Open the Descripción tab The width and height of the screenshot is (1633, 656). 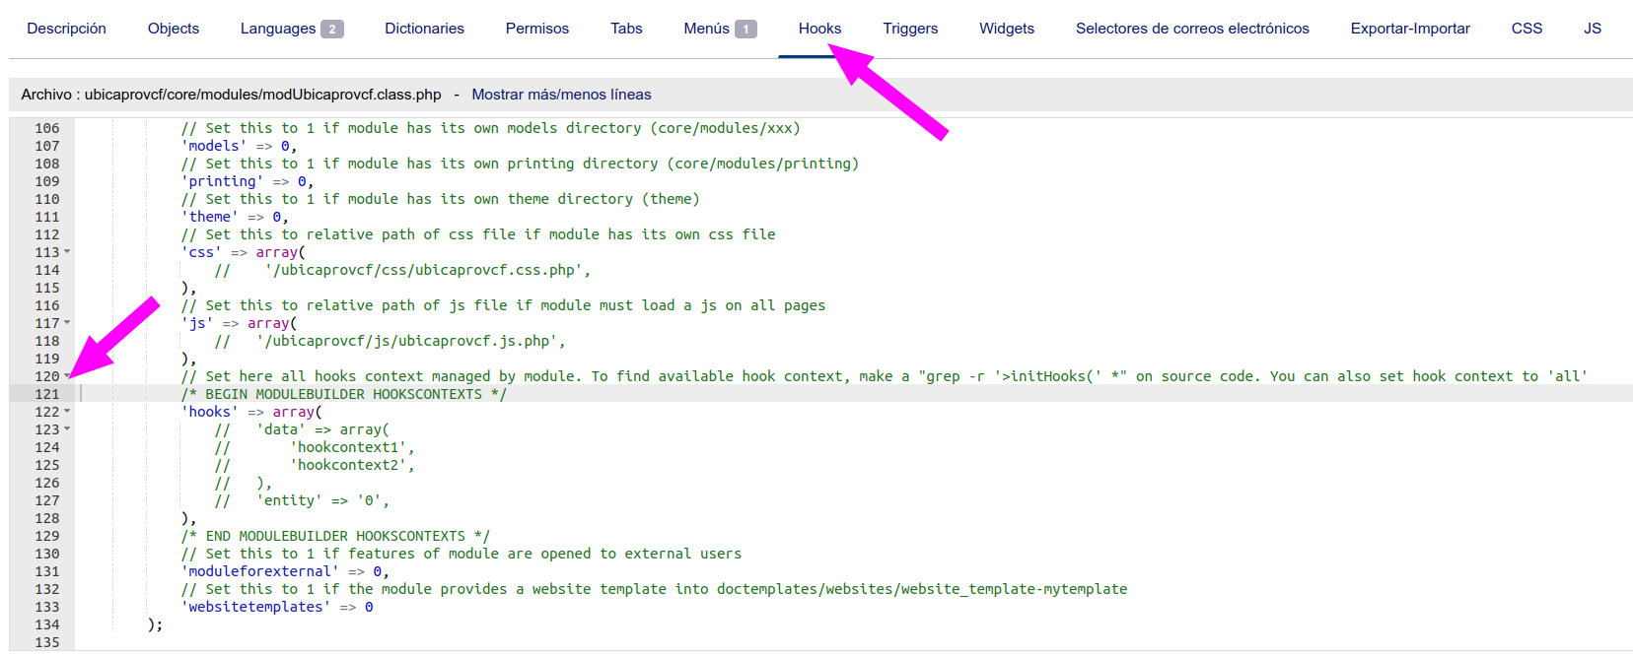click(66, 29)
